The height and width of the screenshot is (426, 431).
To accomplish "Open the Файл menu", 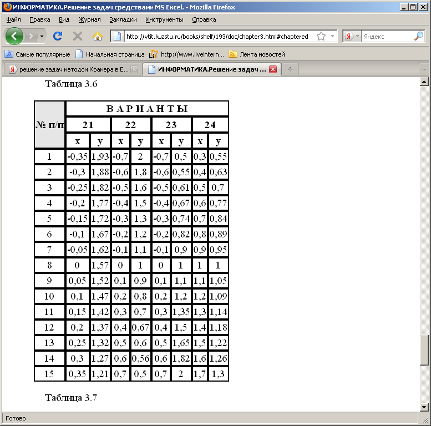I will (13, 19).
